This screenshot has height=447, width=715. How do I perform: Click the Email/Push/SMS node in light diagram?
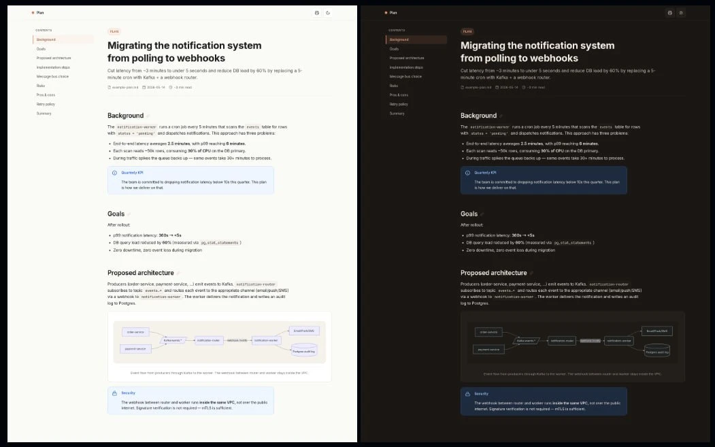pyautogui.click(x=304, y=331)
